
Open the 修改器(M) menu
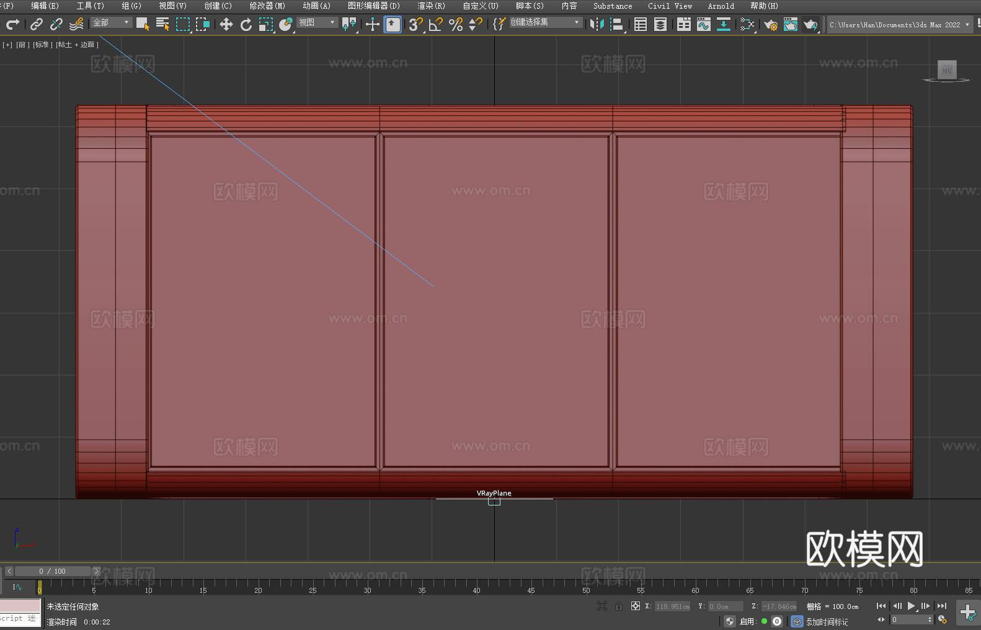pyautogui.click(x=267, y=6)
